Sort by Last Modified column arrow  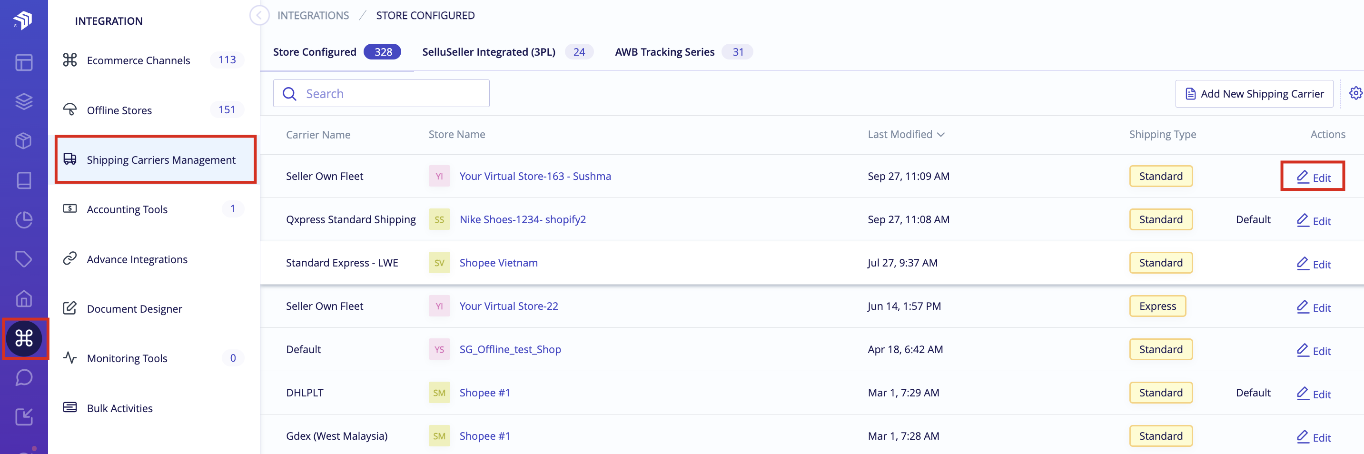941,135
